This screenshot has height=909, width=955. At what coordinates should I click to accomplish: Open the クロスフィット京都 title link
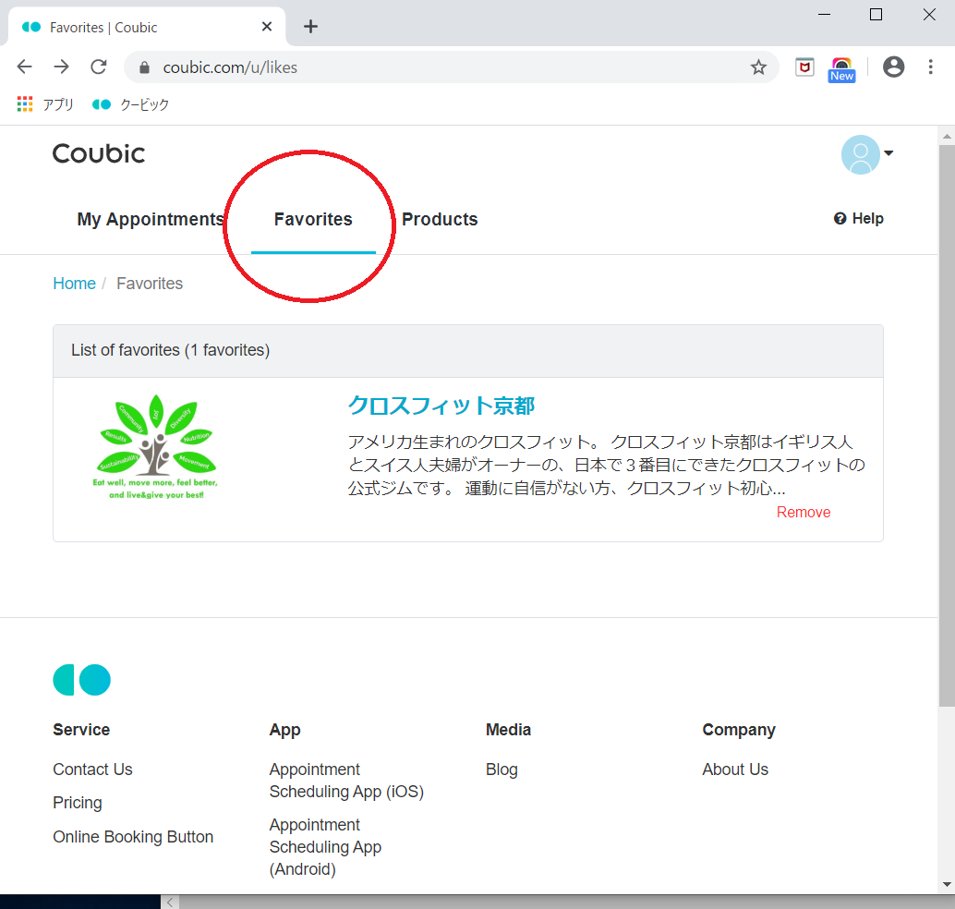441,406
